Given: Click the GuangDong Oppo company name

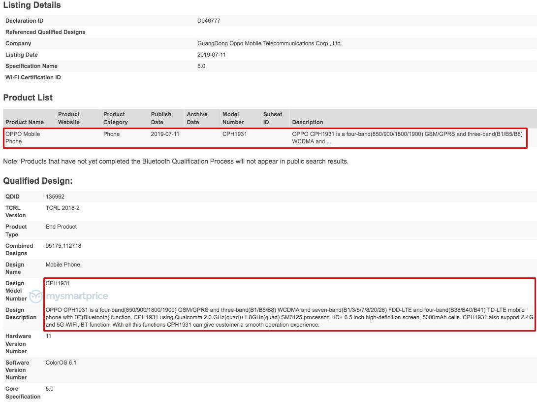Looking at the screenshot, I should 269,43.
